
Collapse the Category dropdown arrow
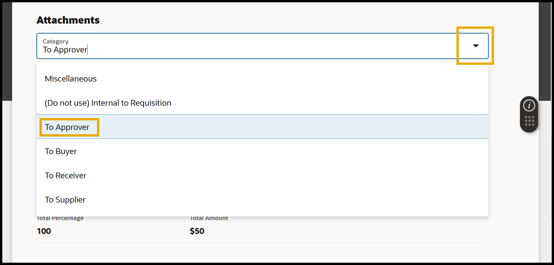[x=476, y=46]
